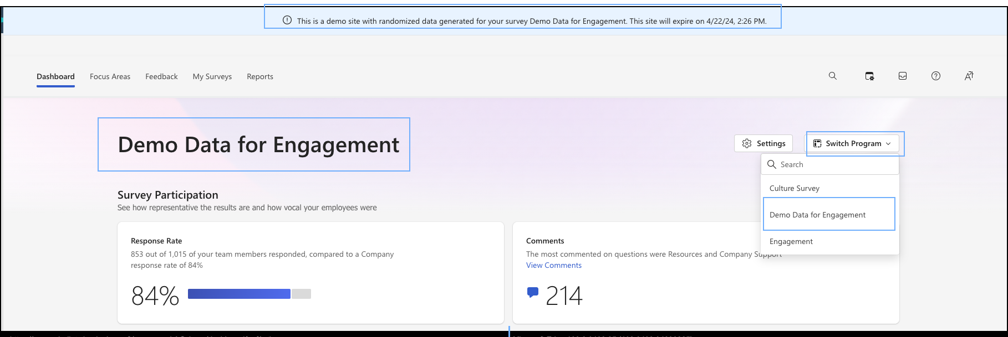Open the Reports tab
Screen dimensions: 1008x337
[260, 76]
